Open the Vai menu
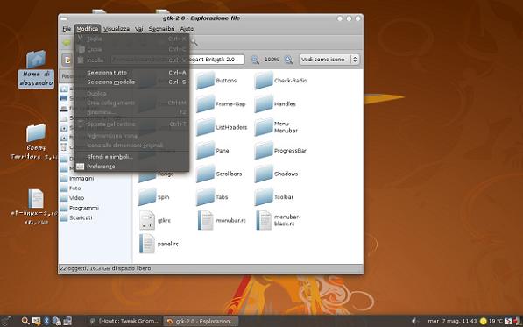 [138, 29]
